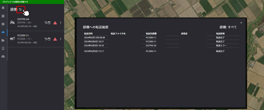Open the map icon in sidebar
Viewport: 264px width, 110px height.
[x=3, y=56]
